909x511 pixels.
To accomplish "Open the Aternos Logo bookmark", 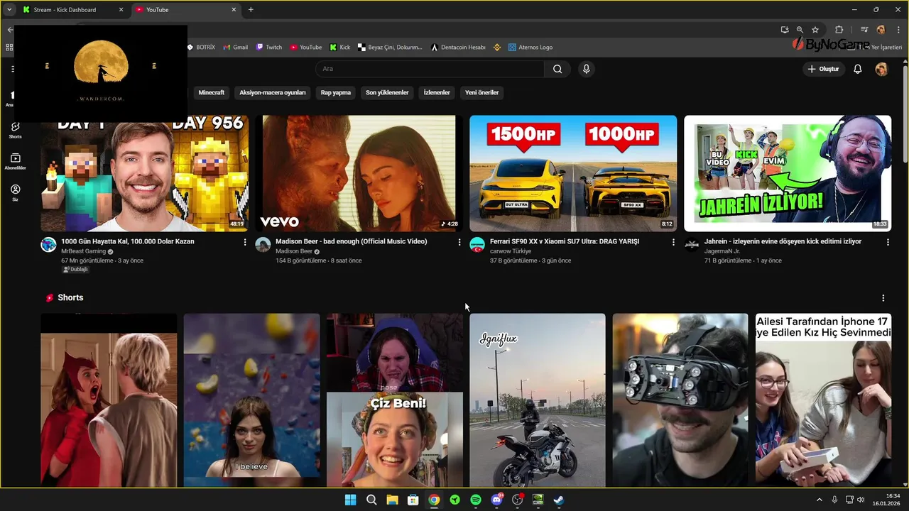I will (530, 48).
